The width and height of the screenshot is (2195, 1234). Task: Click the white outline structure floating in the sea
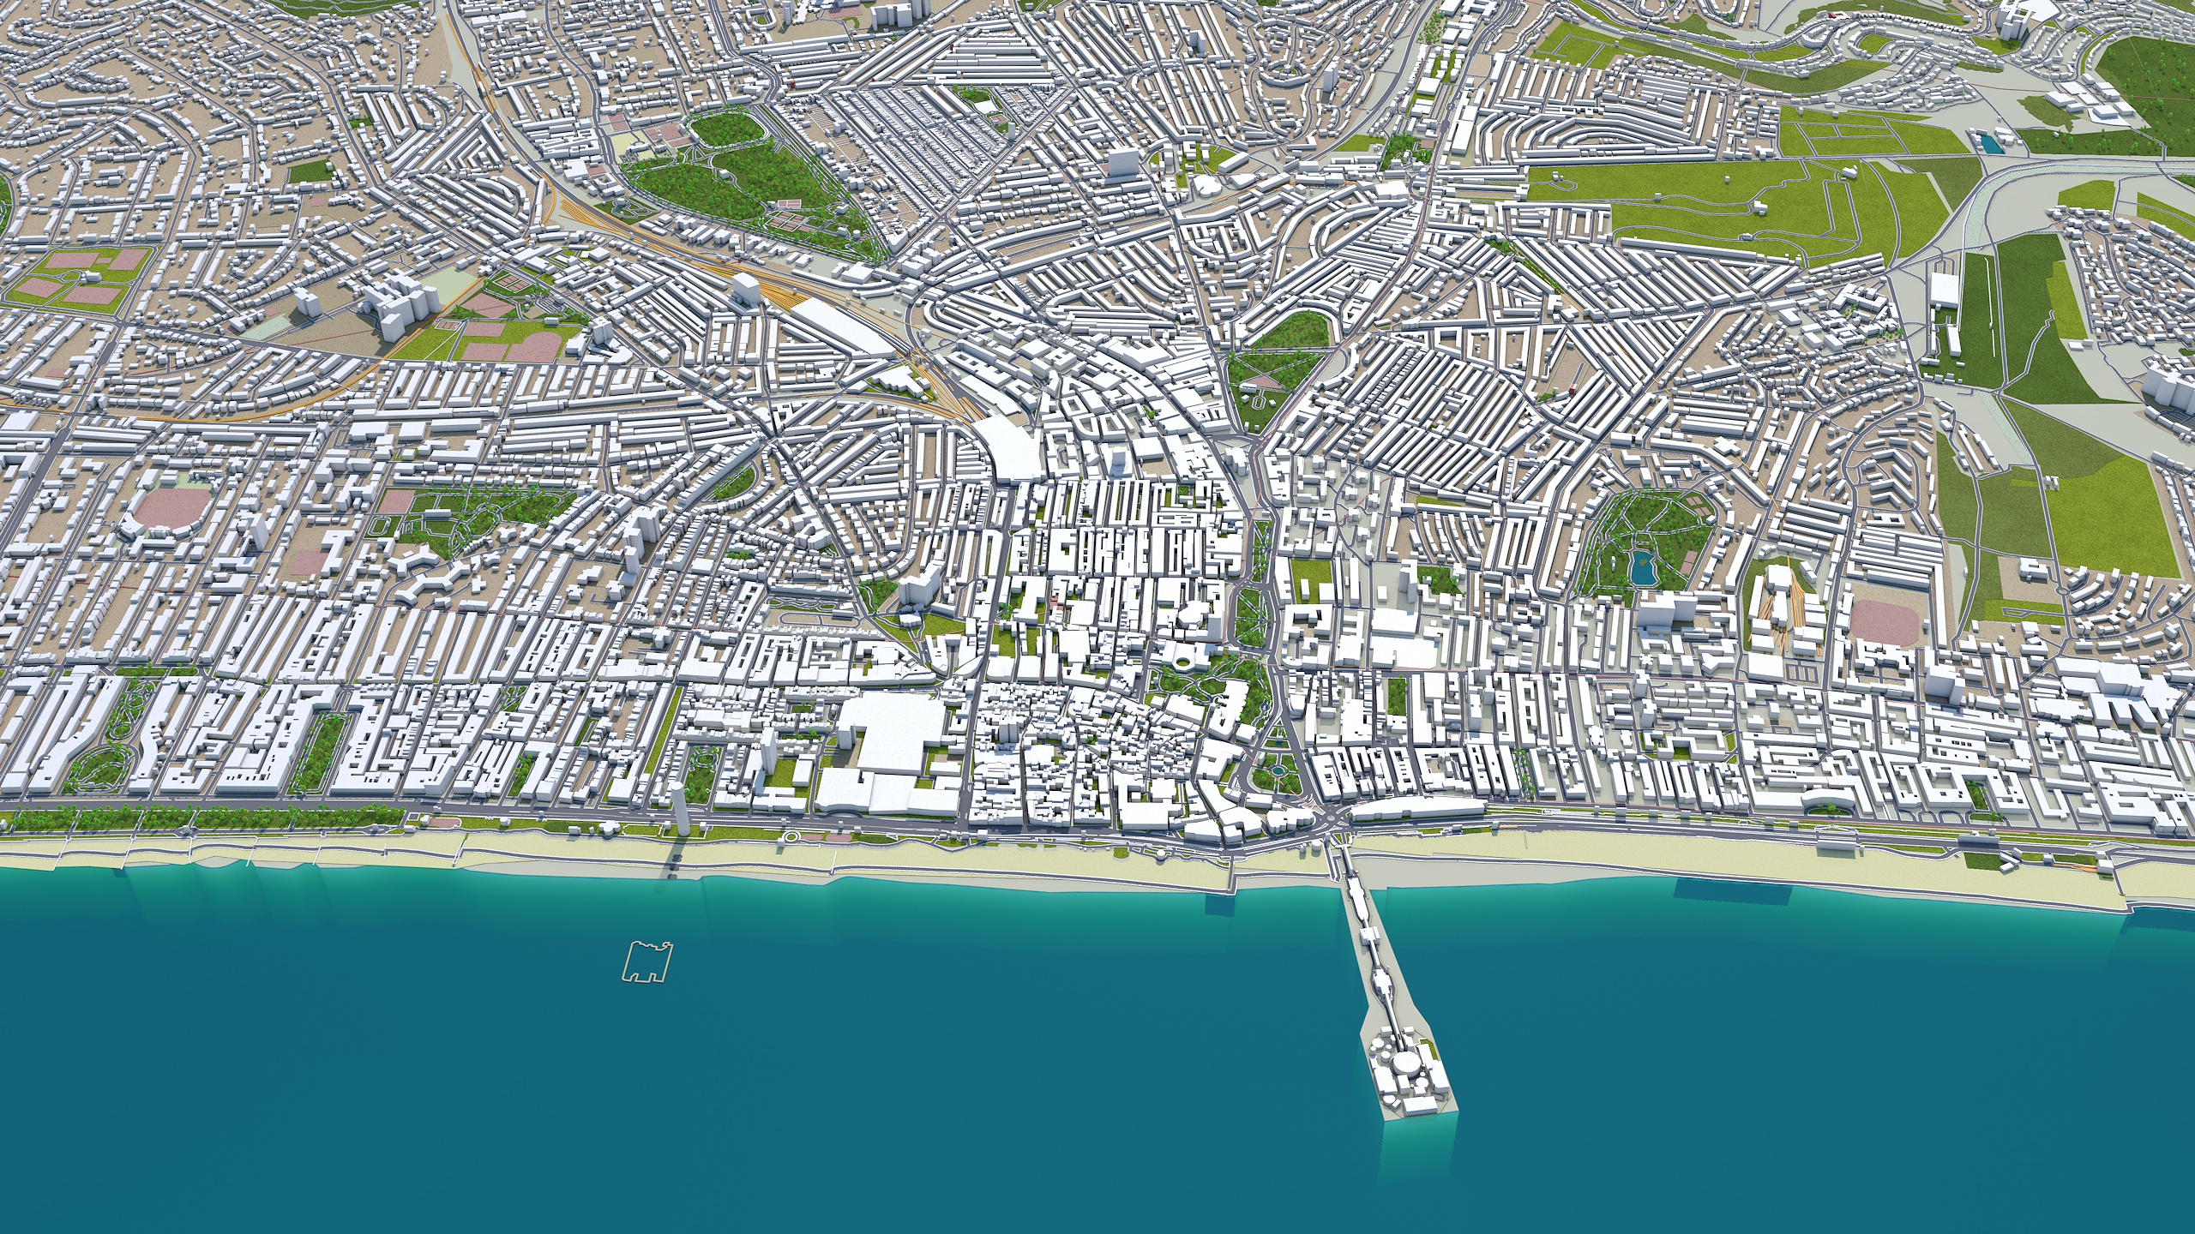point(649,961)
